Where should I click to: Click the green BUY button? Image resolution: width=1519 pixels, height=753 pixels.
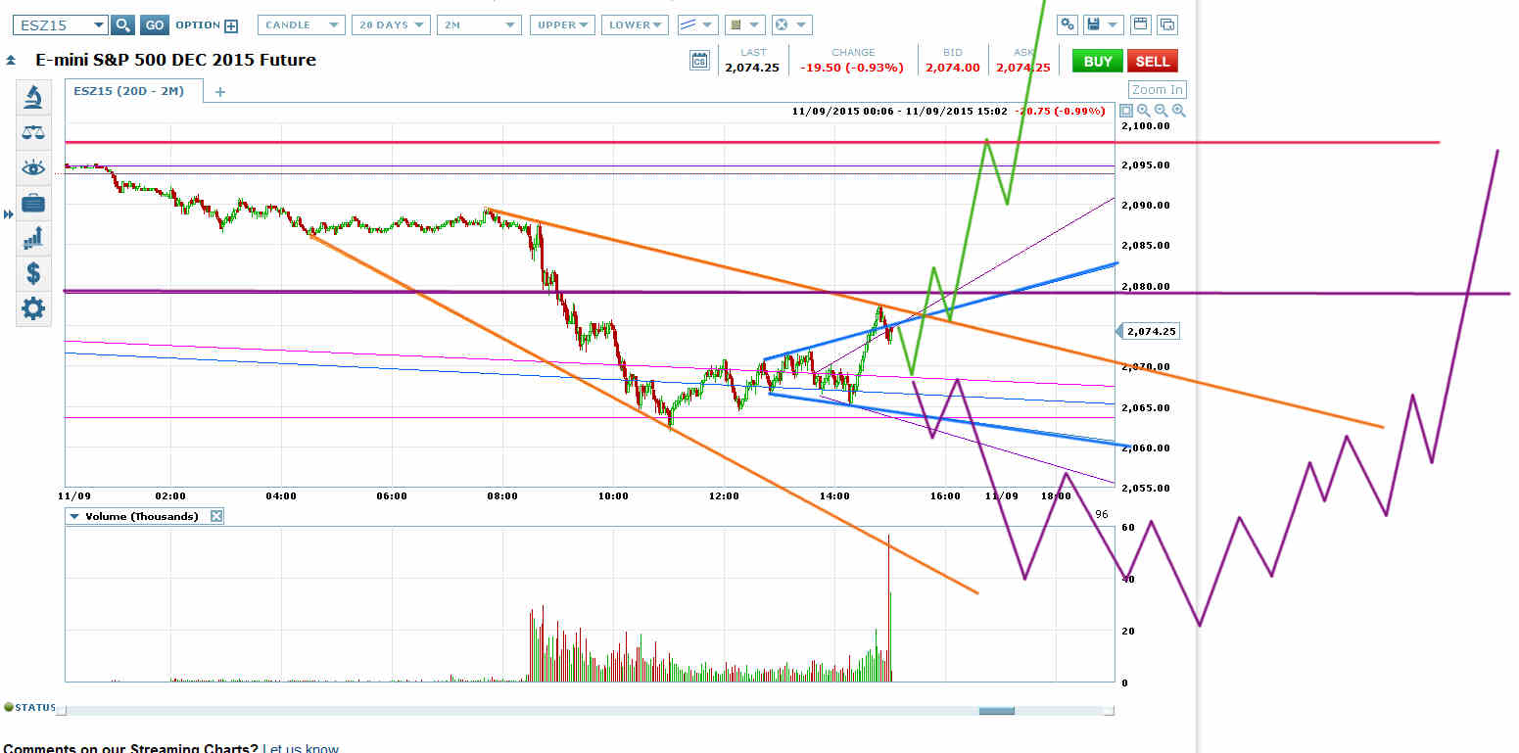pyautogui.click(x=1098, y=61)
